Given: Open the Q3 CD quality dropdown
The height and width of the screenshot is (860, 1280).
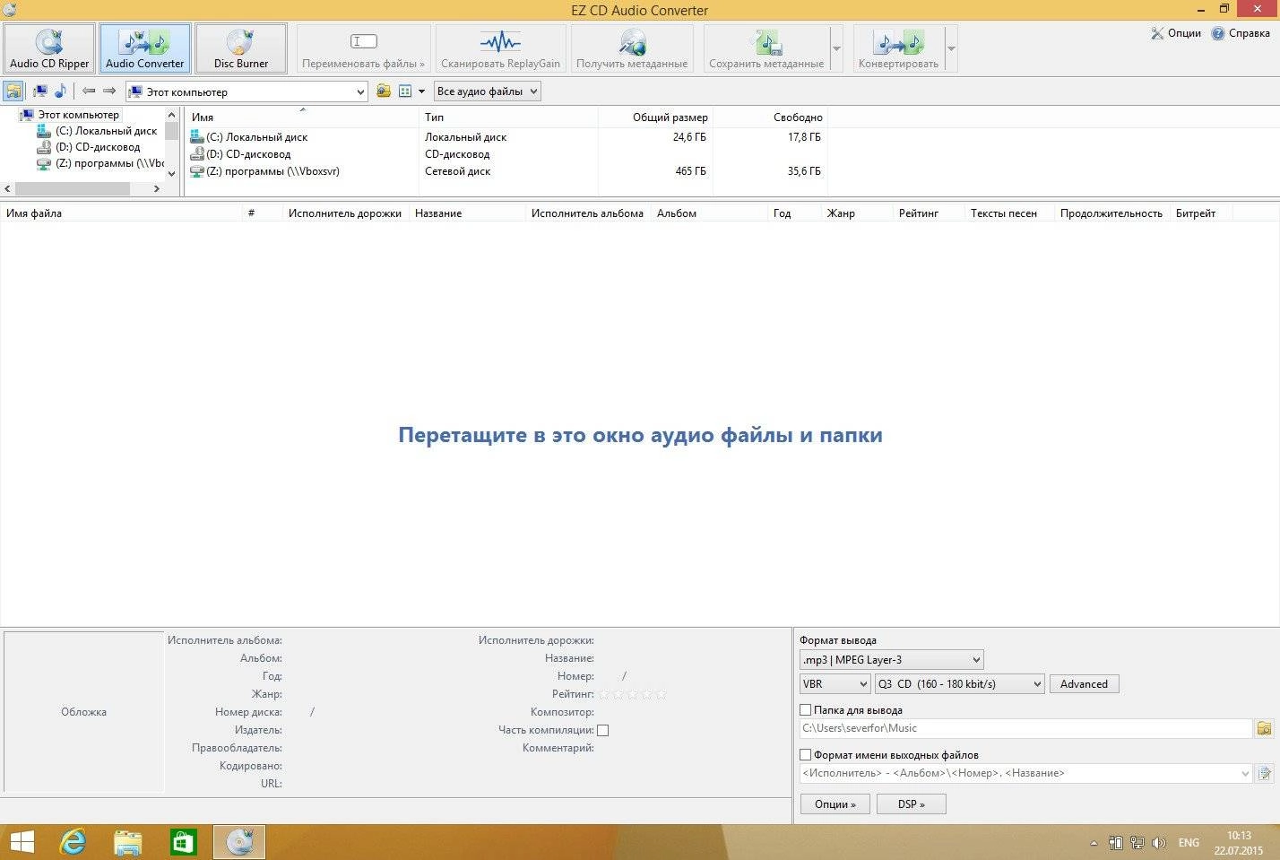Looking at the screenshot, I should coord(959,684).
